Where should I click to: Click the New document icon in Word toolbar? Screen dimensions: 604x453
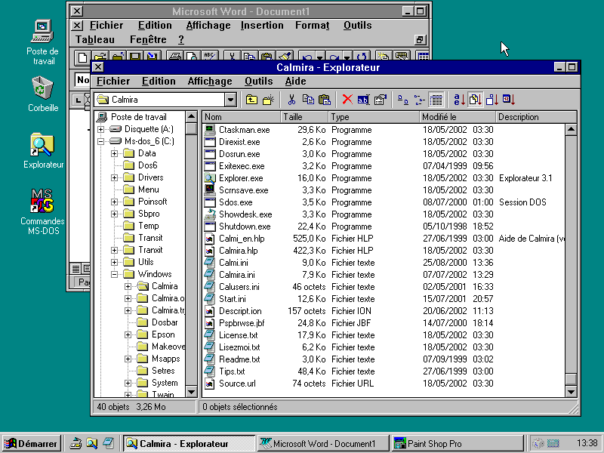82,57
